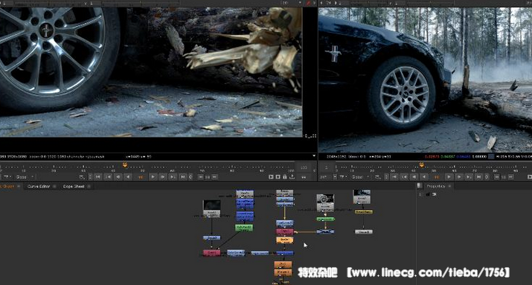Close the Properties tab

449,186
